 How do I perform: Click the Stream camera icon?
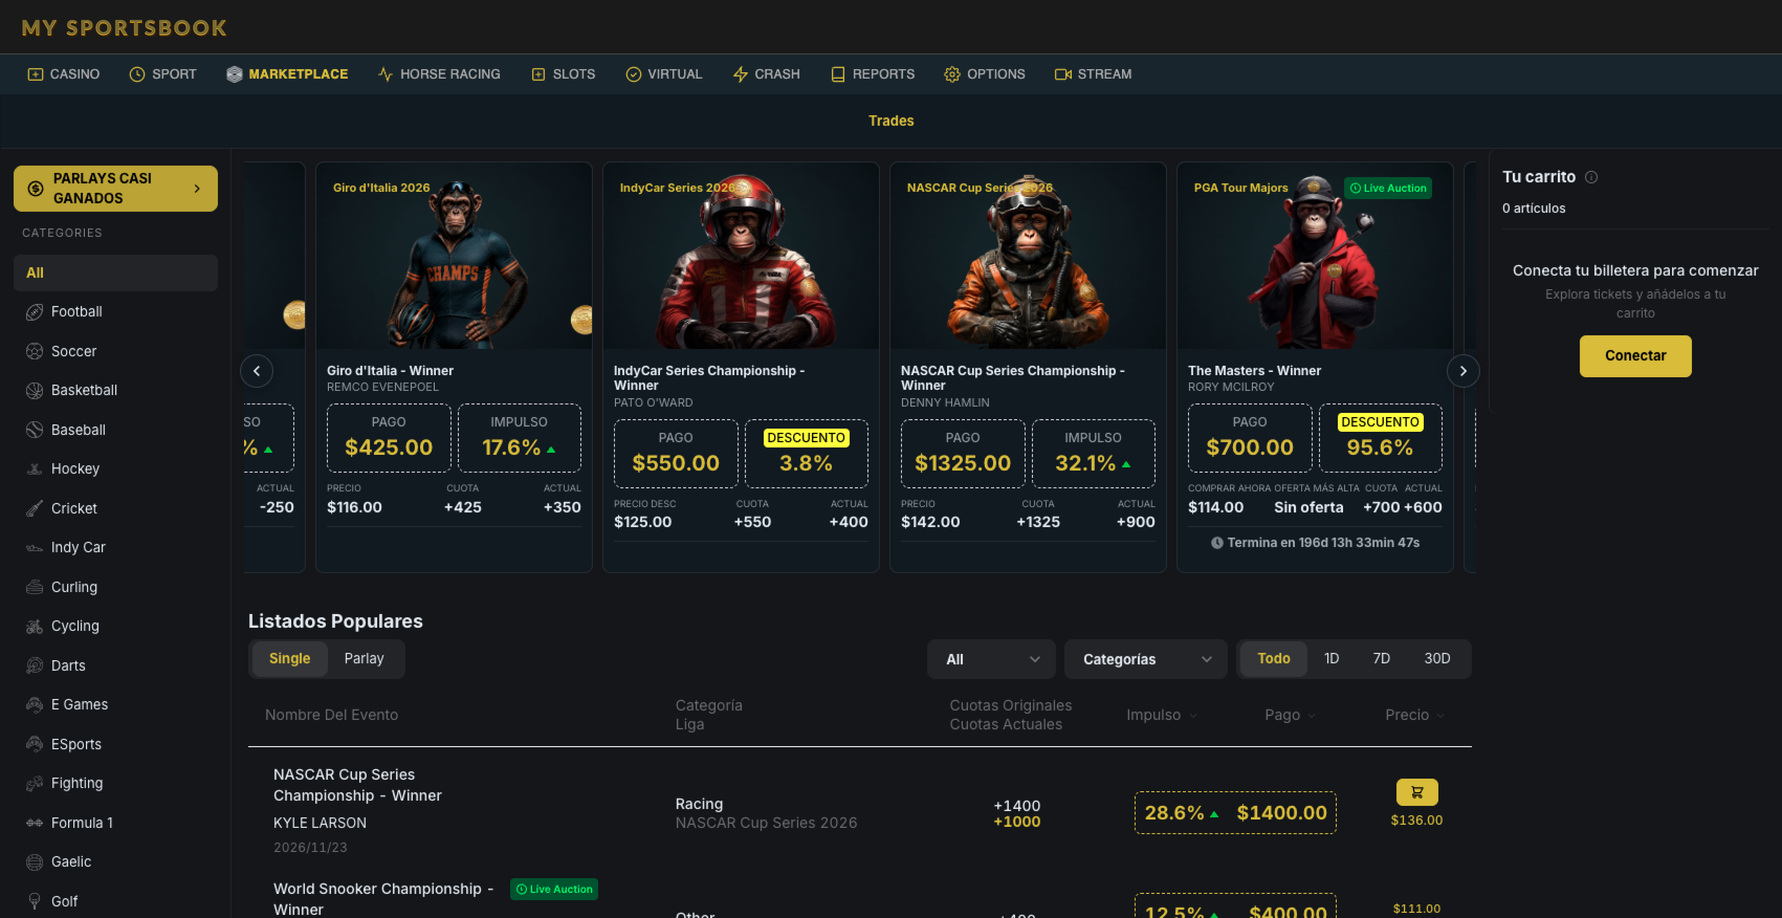coord(1063,74)
